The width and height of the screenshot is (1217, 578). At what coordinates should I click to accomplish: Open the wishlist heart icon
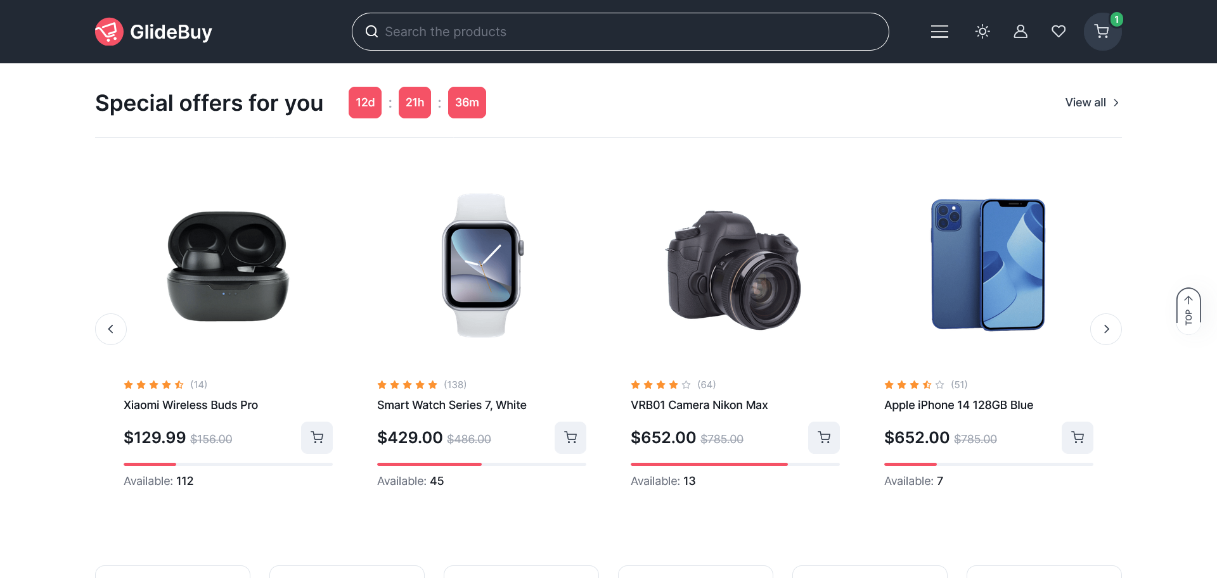[x=1059, y=32]
